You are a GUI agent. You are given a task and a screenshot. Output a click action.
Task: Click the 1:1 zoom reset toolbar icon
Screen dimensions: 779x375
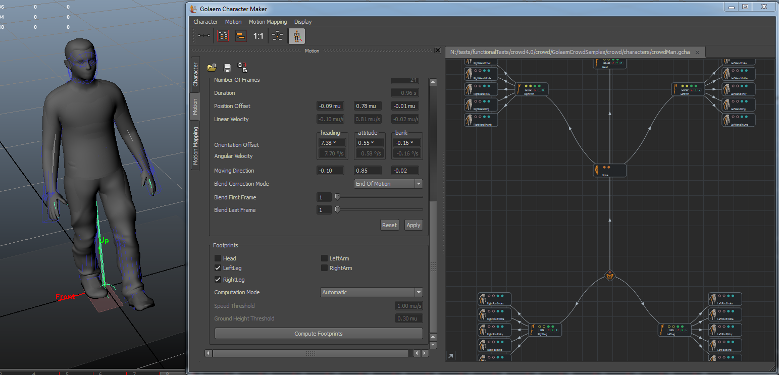258,36
